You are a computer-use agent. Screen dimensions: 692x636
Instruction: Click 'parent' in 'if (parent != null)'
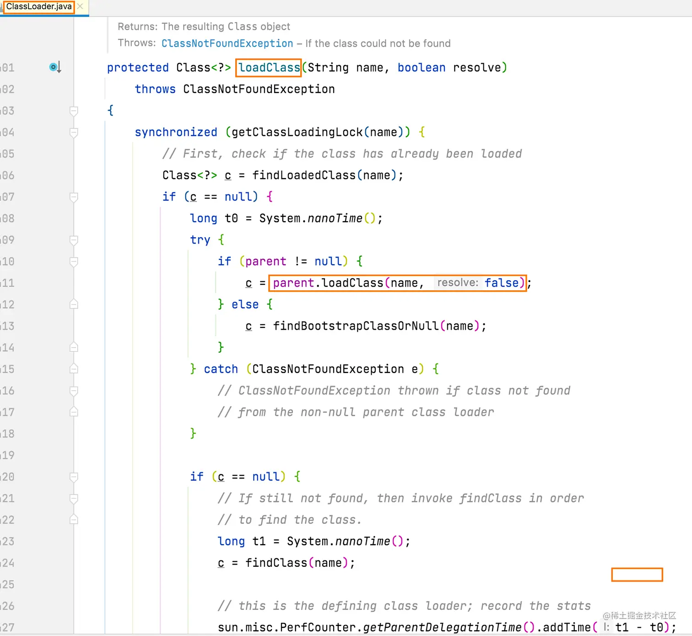(266, 261)
